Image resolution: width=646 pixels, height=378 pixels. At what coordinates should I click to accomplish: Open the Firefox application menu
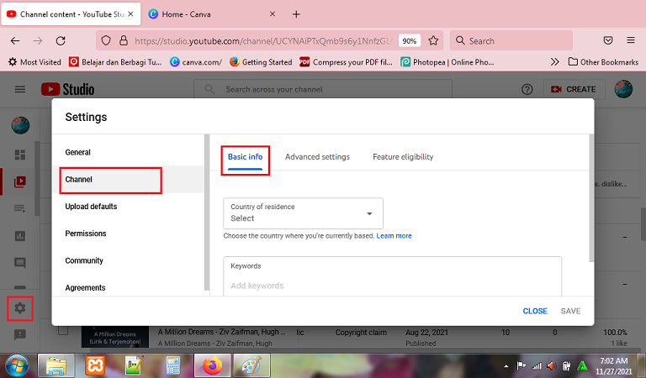click(x=631, y=40)
